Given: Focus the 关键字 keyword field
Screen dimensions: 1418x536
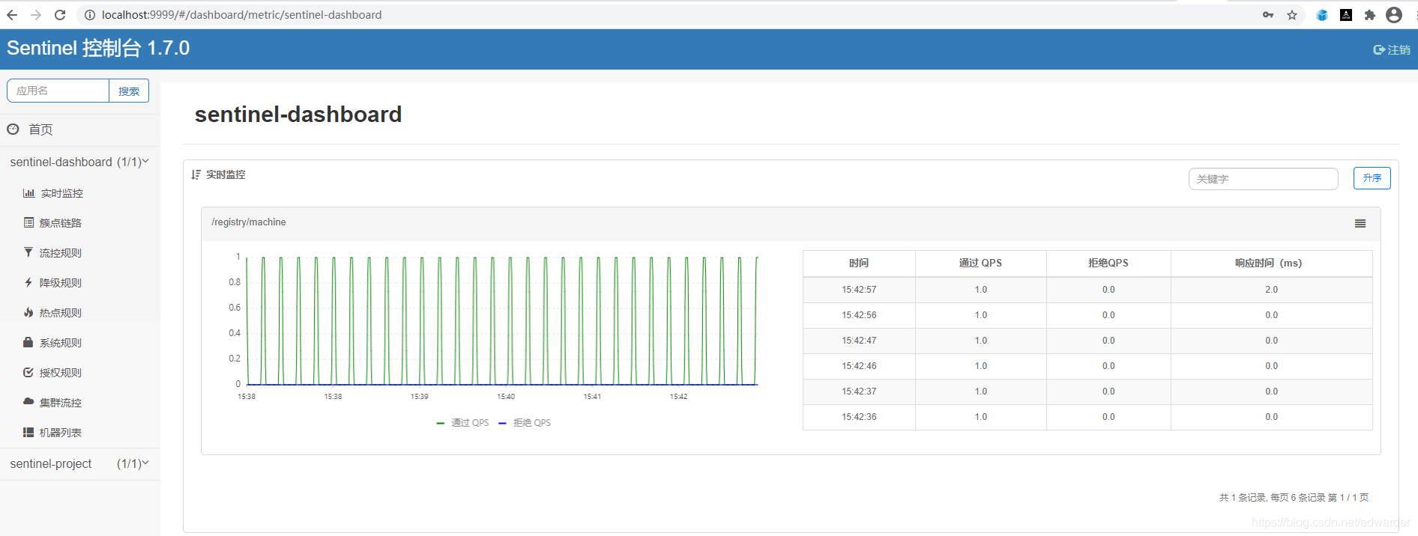Looking at the screenshot, I should pos(1263,179).
